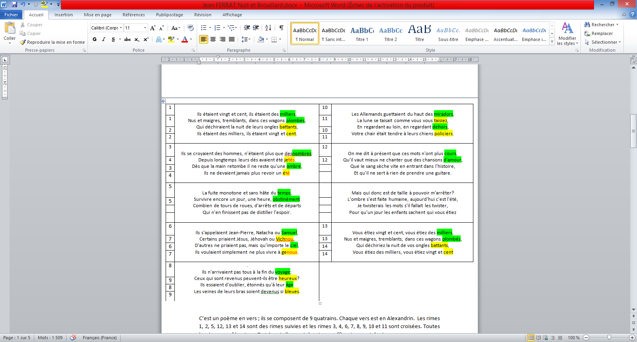This screenshot has height=342, width=637.
Task: Save document using quick access toolbar icon
Action: click(x=14, y=4)
